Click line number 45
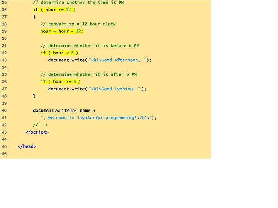Screen dimensions: 278x208 [x=4, y=146]
